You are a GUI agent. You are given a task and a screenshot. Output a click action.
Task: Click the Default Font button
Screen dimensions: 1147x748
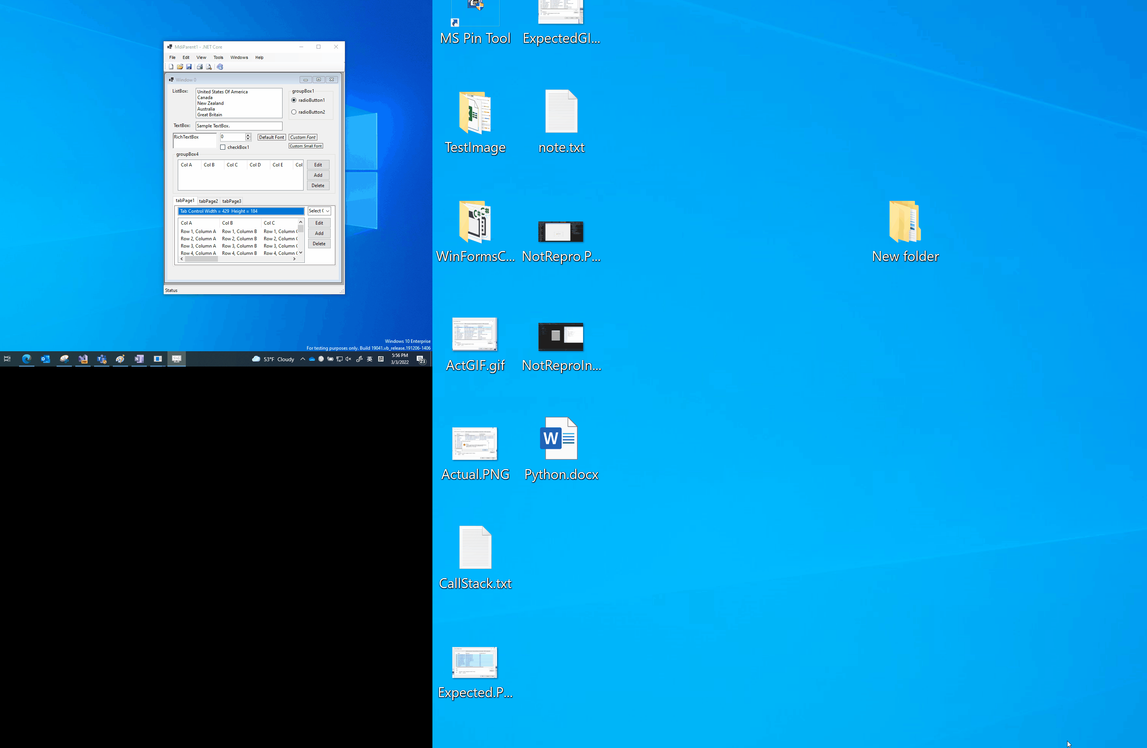point(271,137)
